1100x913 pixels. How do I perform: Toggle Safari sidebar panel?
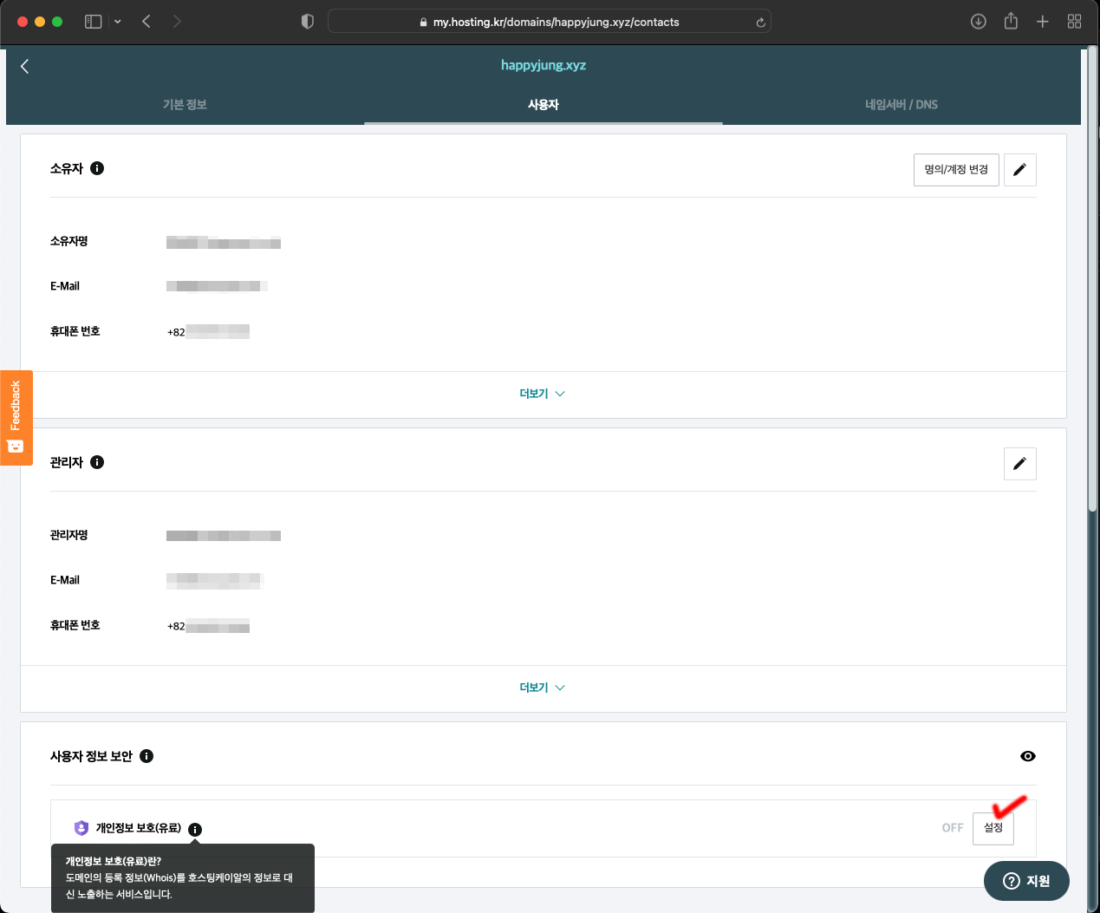(93, 22)
